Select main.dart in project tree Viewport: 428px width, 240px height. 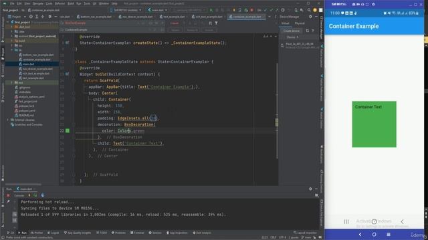tap(27, 64)
